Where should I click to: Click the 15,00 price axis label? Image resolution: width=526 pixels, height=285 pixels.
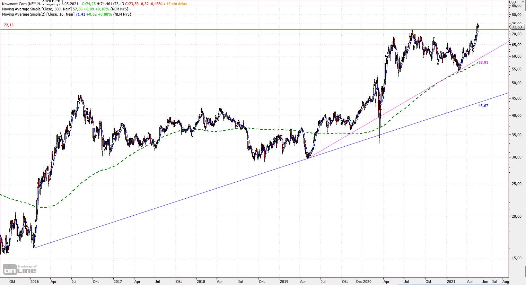(x=517, y=258)
